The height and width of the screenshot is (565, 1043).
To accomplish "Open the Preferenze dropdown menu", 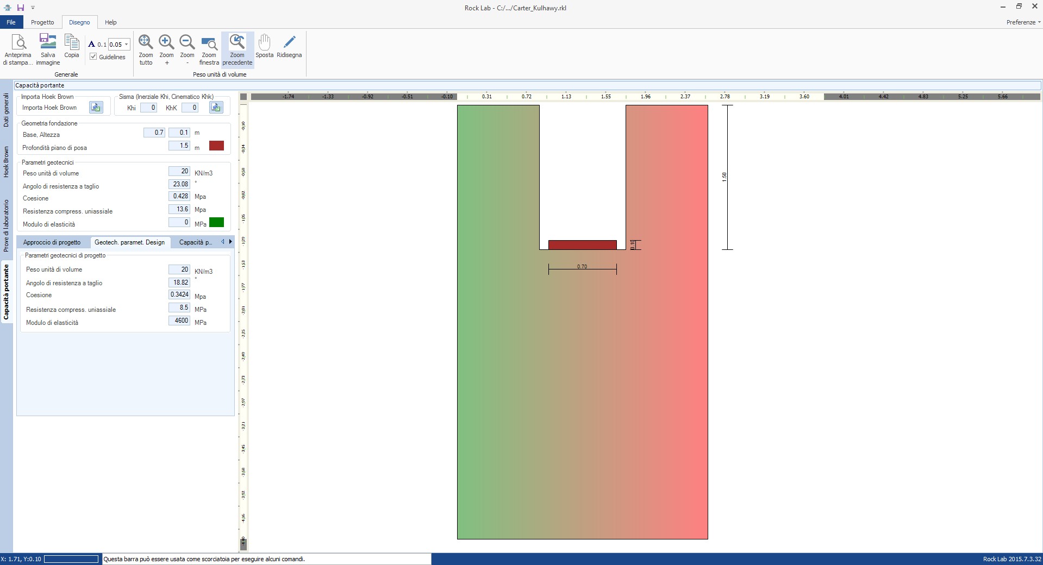I will 1023,22.
